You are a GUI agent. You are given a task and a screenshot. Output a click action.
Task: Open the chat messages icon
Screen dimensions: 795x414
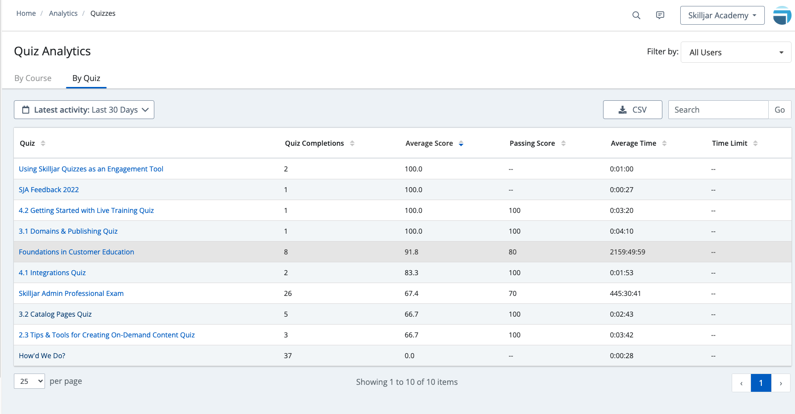[x=660, y=15]
